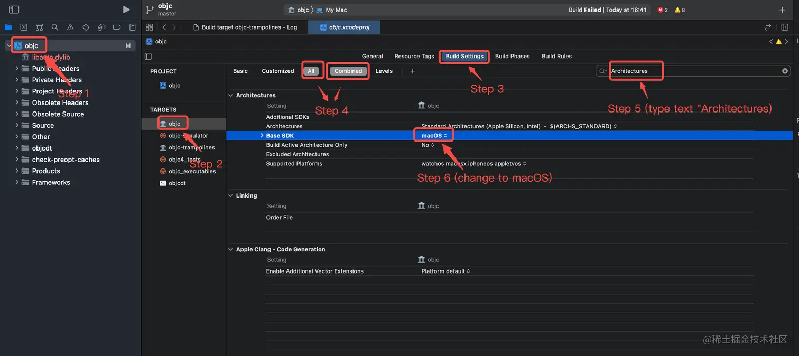
Task: Expand the Base SDK setting row
Action: (x=262, y=136)
